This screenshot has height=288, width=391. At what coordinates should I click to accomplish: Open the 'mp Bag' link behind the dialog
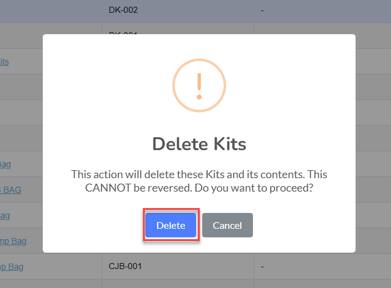tap(13, 241)
